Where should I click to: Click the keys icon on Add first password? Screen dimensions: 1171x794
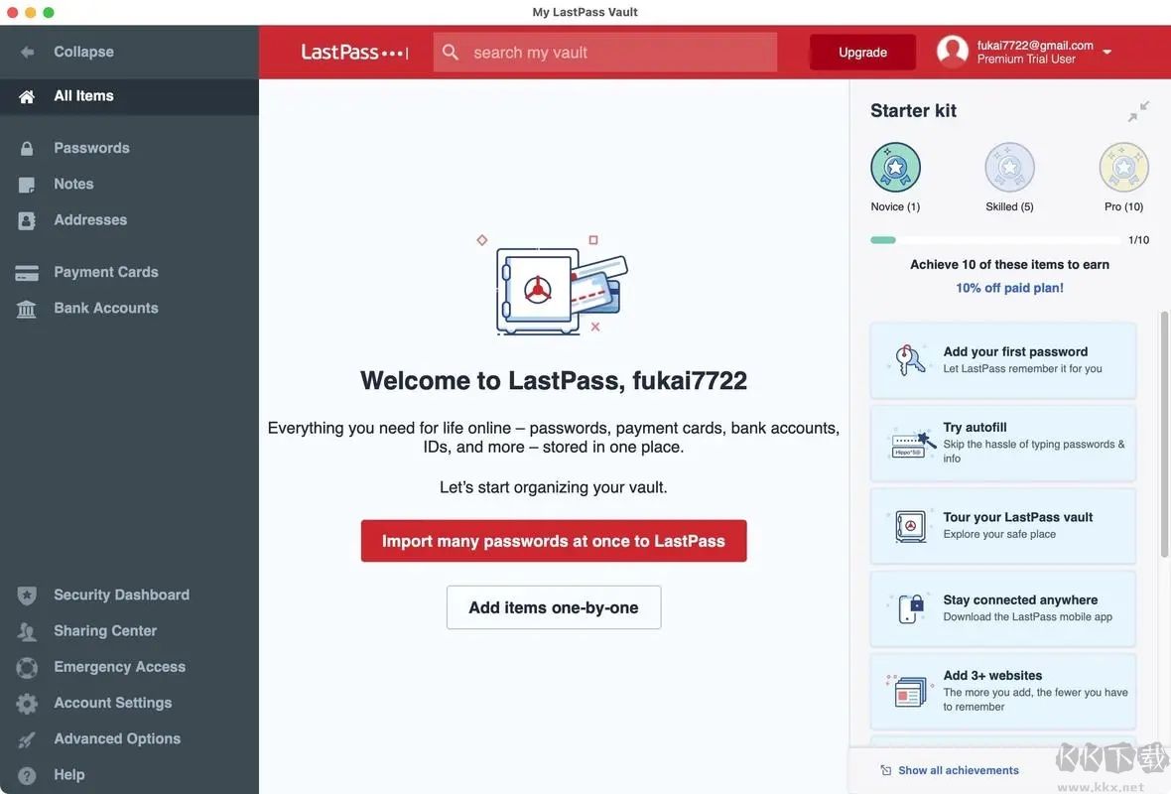pyautogui.click(x=910, y=360)
